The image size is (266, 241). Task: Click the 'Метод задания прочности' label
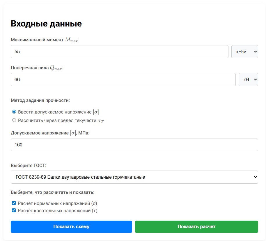40,100
